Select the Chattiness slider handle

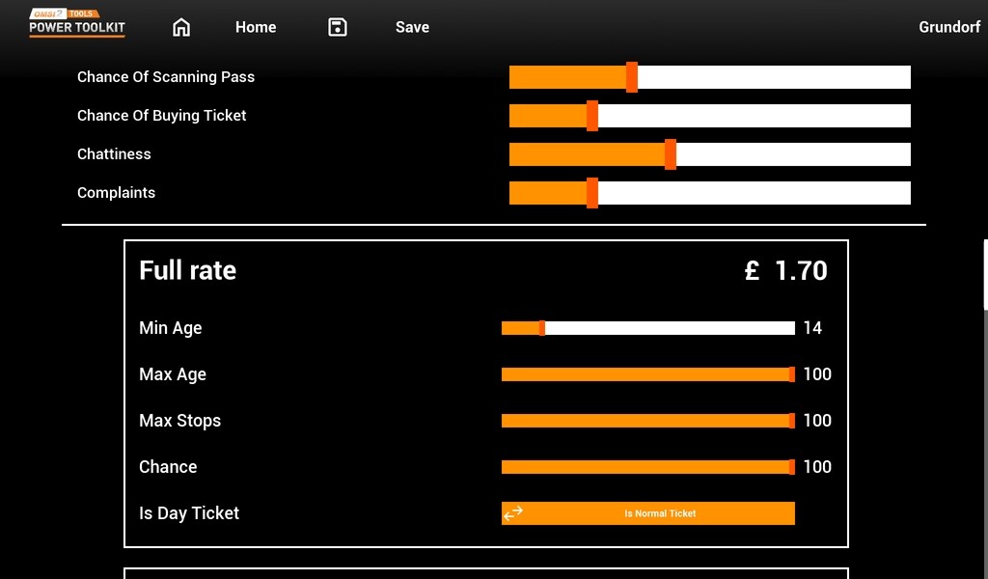click(x=670, y=153)
